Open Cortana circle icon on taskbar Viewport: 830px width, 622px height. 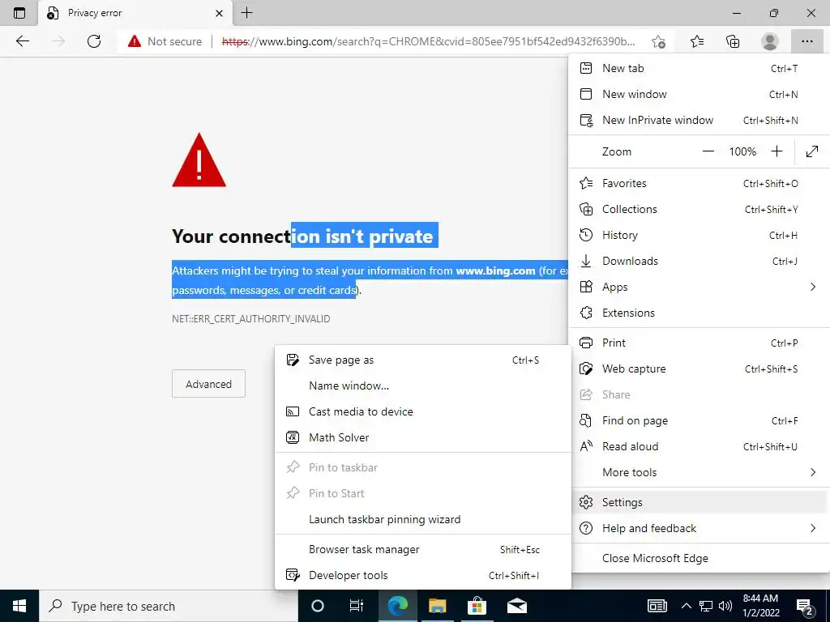[x=318, y=606]
